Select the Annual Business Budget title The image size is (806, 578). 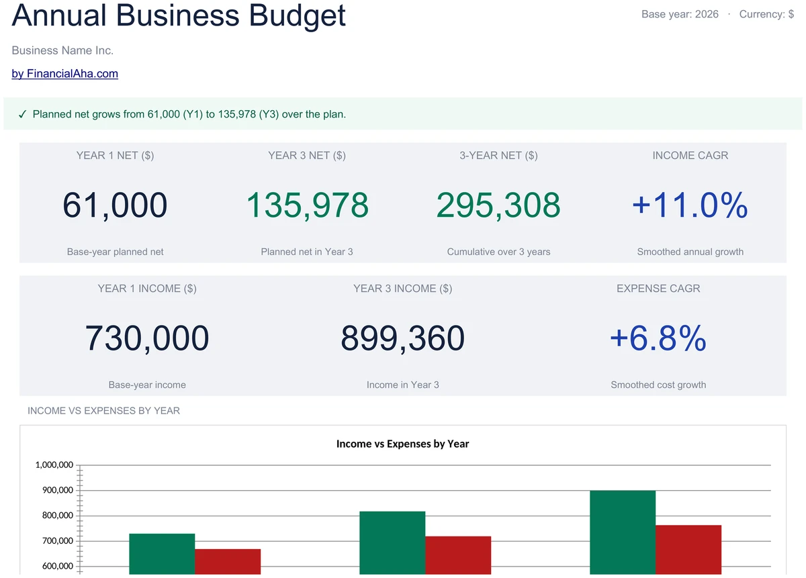179,15
